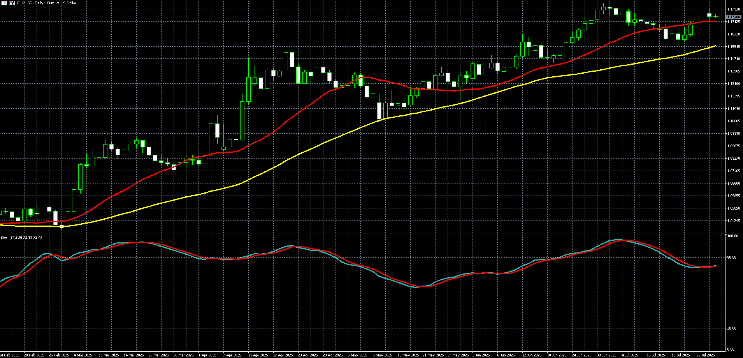Click the 1 Apr 2025 date label
The width and height of the screenshot is (743, 358).
tap(207, 355)
